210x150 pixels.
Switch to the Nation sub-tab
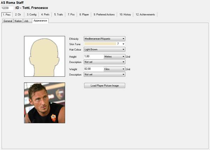[x=18, y=21]
